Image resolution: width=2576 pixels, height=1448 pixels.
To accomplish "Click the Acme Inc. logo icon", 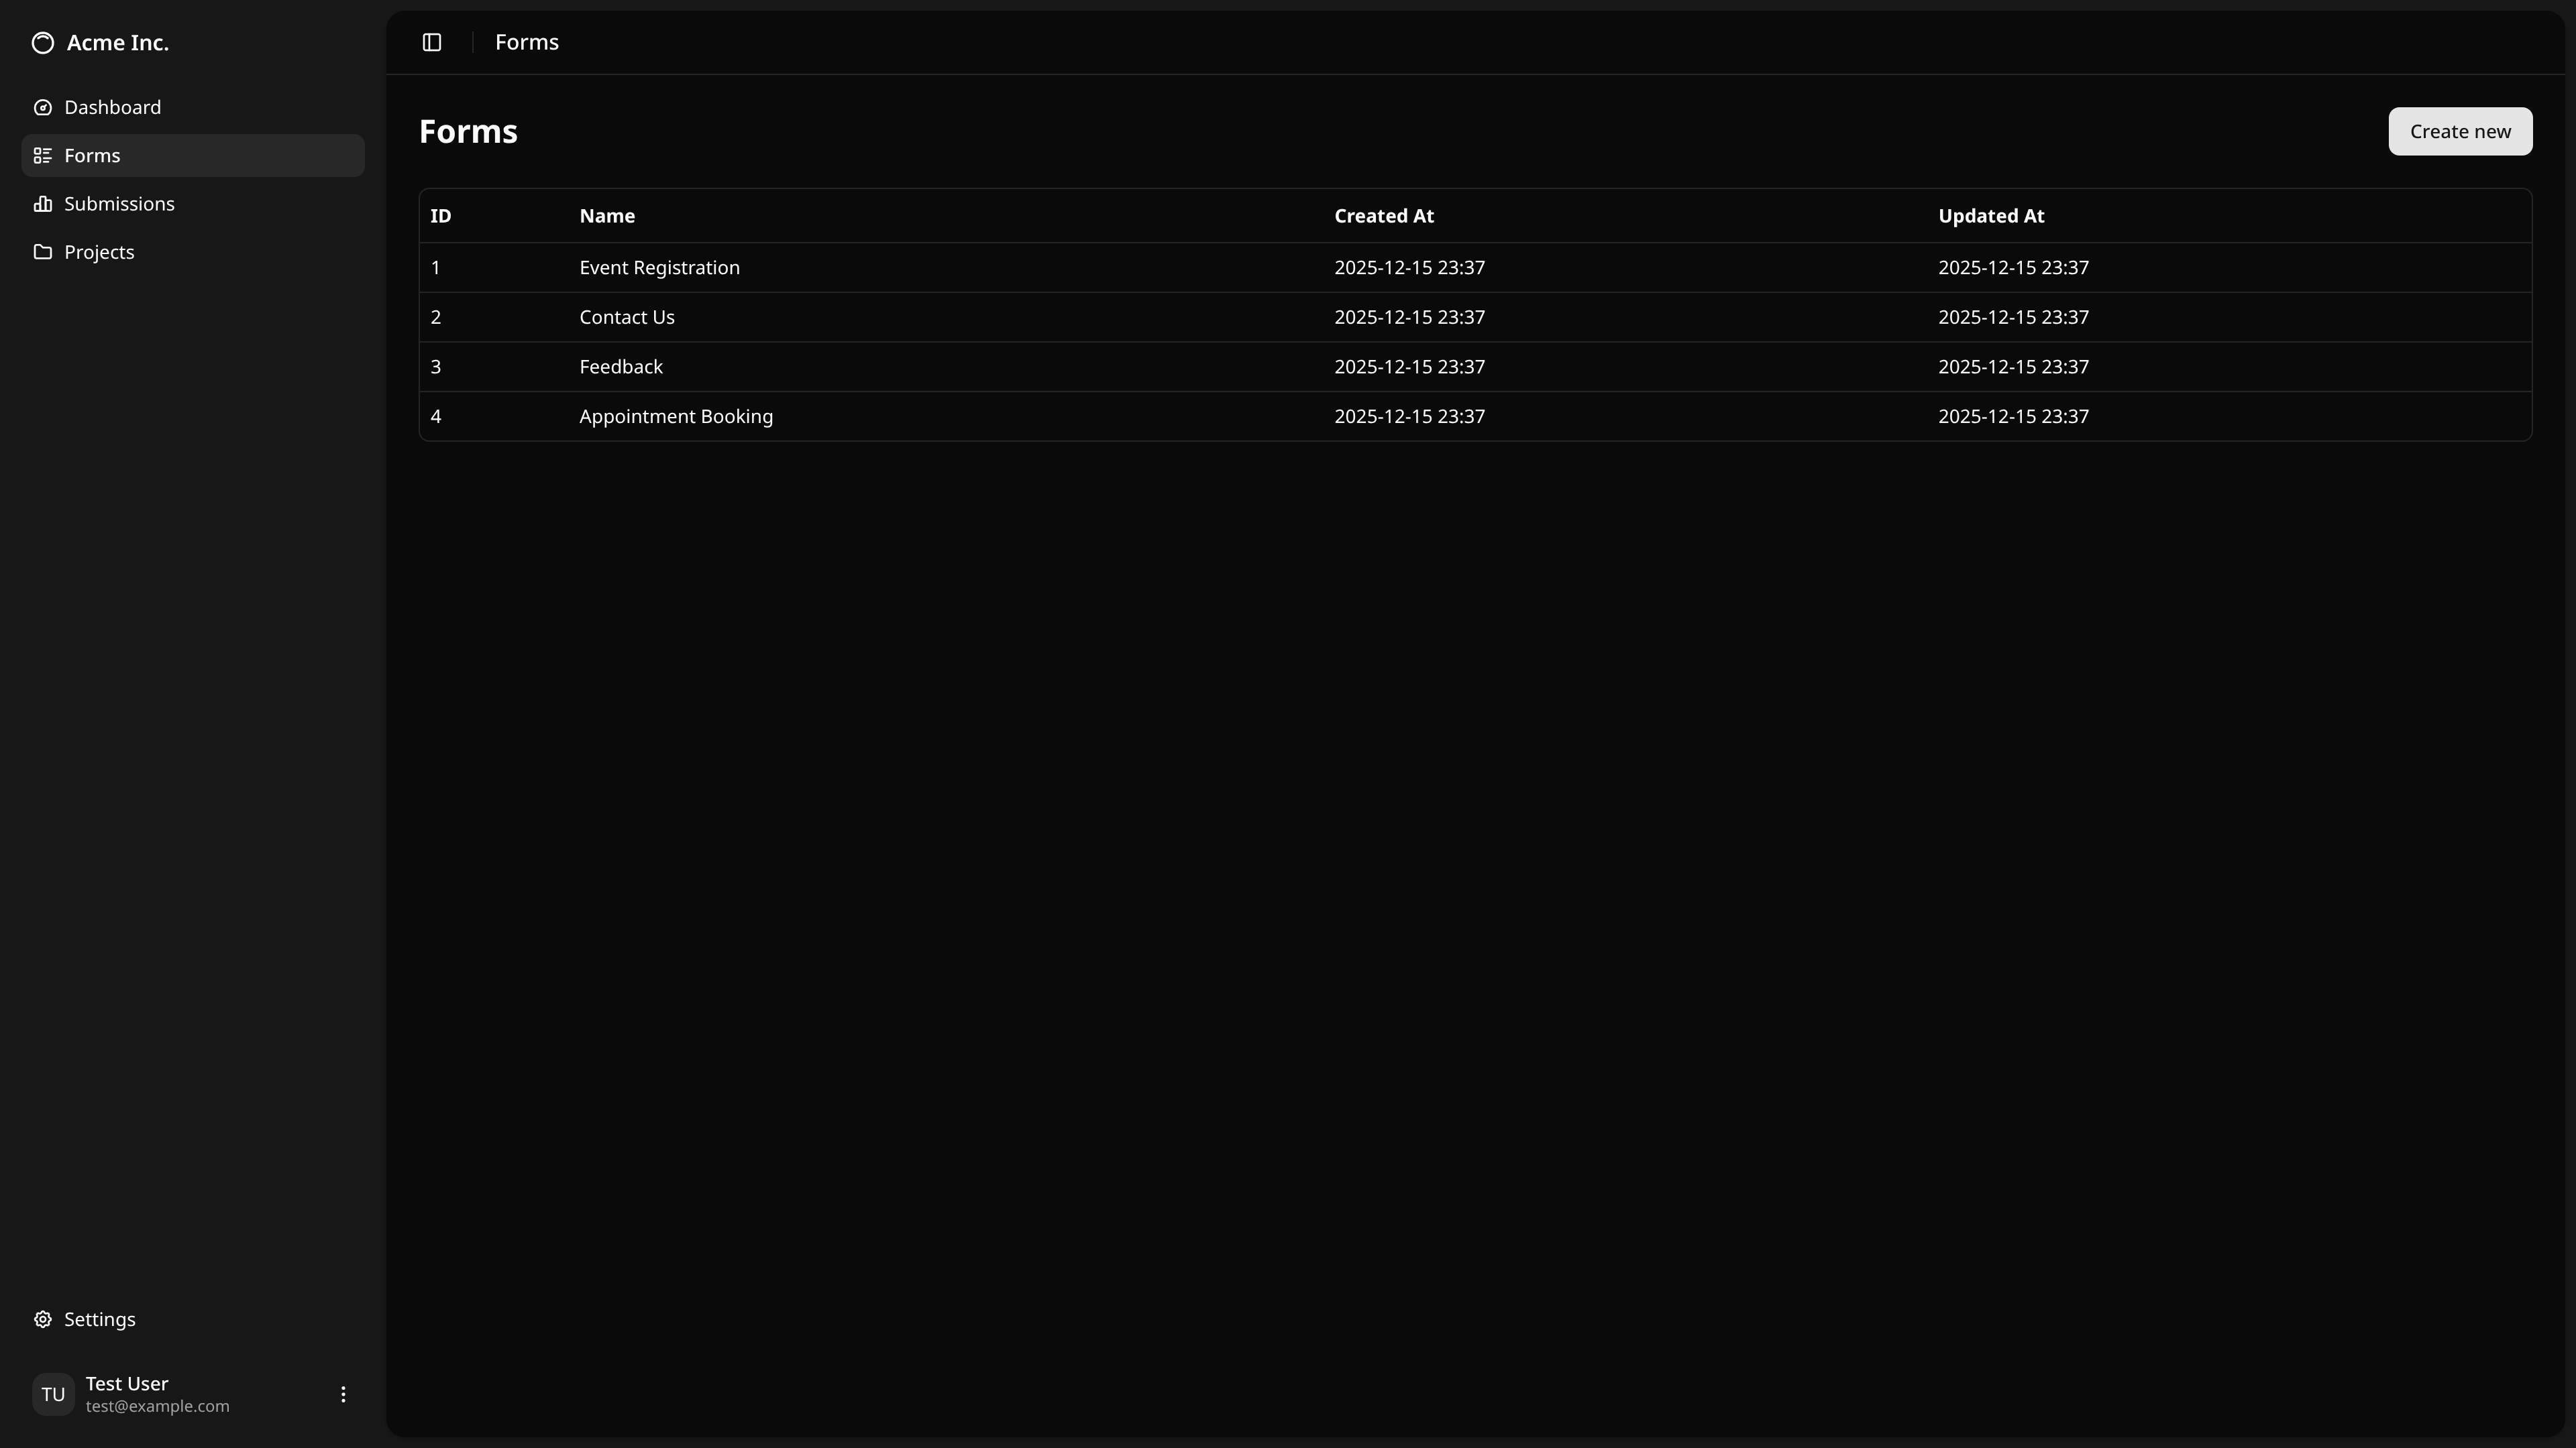I will (43, 43).
